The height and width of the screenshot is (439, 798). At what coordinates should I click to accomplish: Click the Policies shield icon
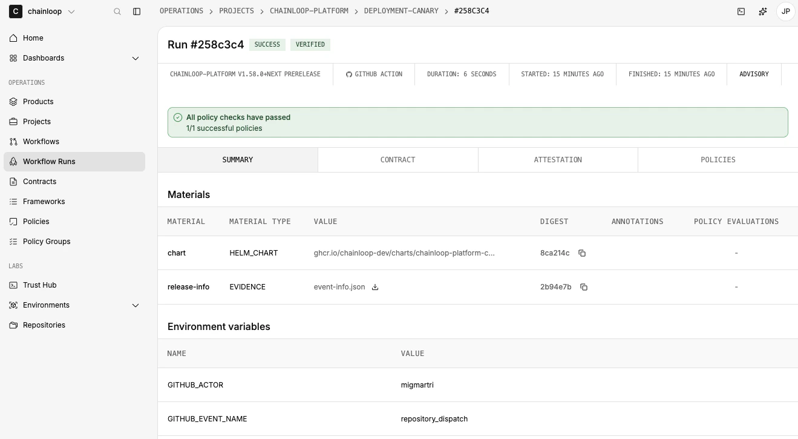13,222
